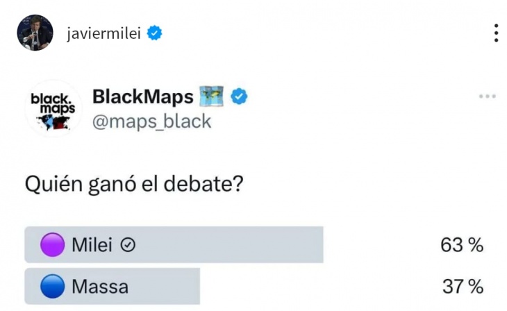Click the blue circle next to Massa
This screenshot has height=311, width=507.
point(52,287)
